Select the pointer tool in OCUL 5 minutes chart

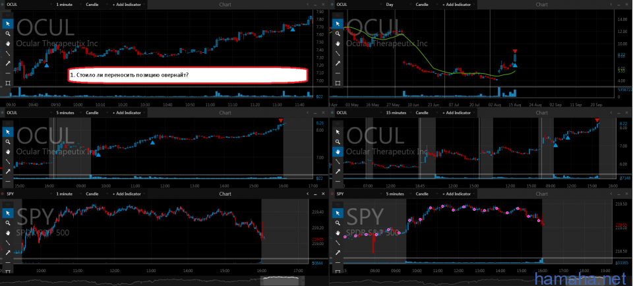(x=8, y=132)
